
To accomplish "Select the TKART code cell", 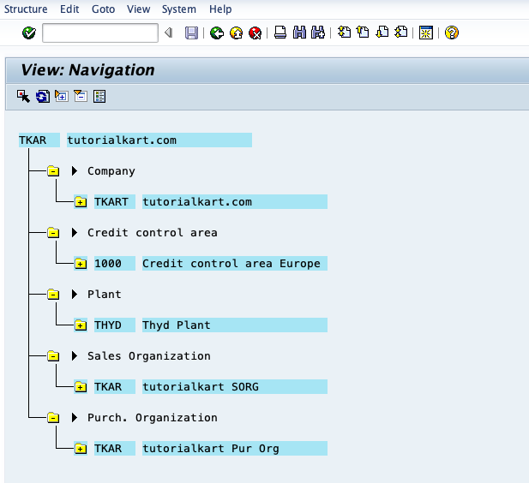I will pos(115,201).
